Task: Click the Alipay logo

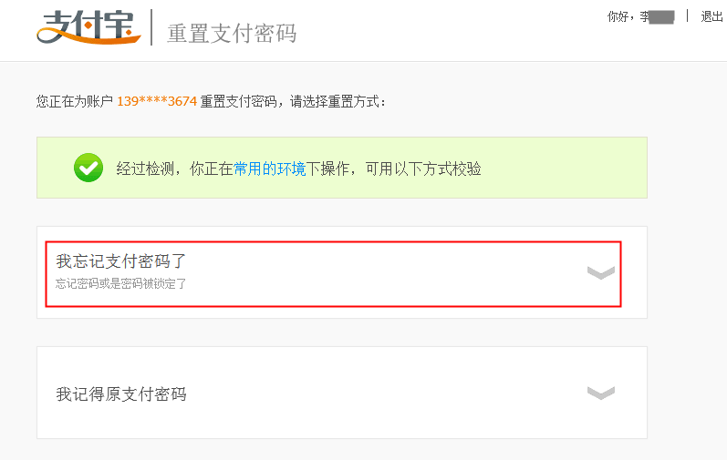Action: (x=89, y=26)
